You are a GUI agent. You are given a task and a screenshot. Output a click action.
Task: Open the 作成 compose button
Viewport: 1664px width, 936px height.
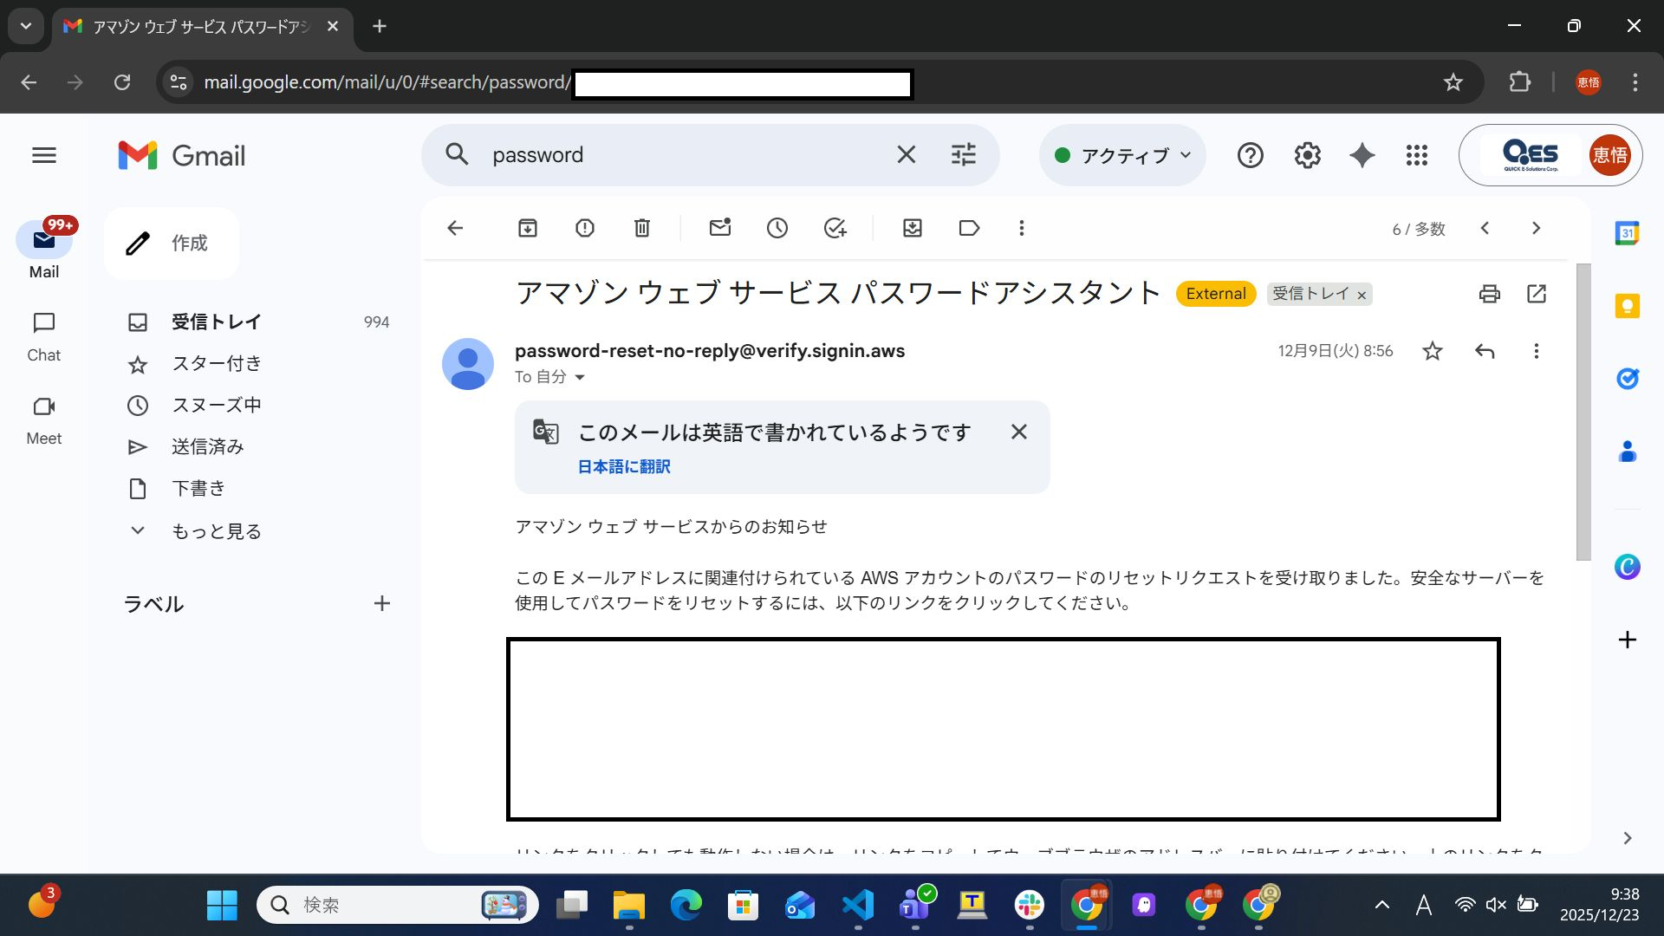click(171, 244)
